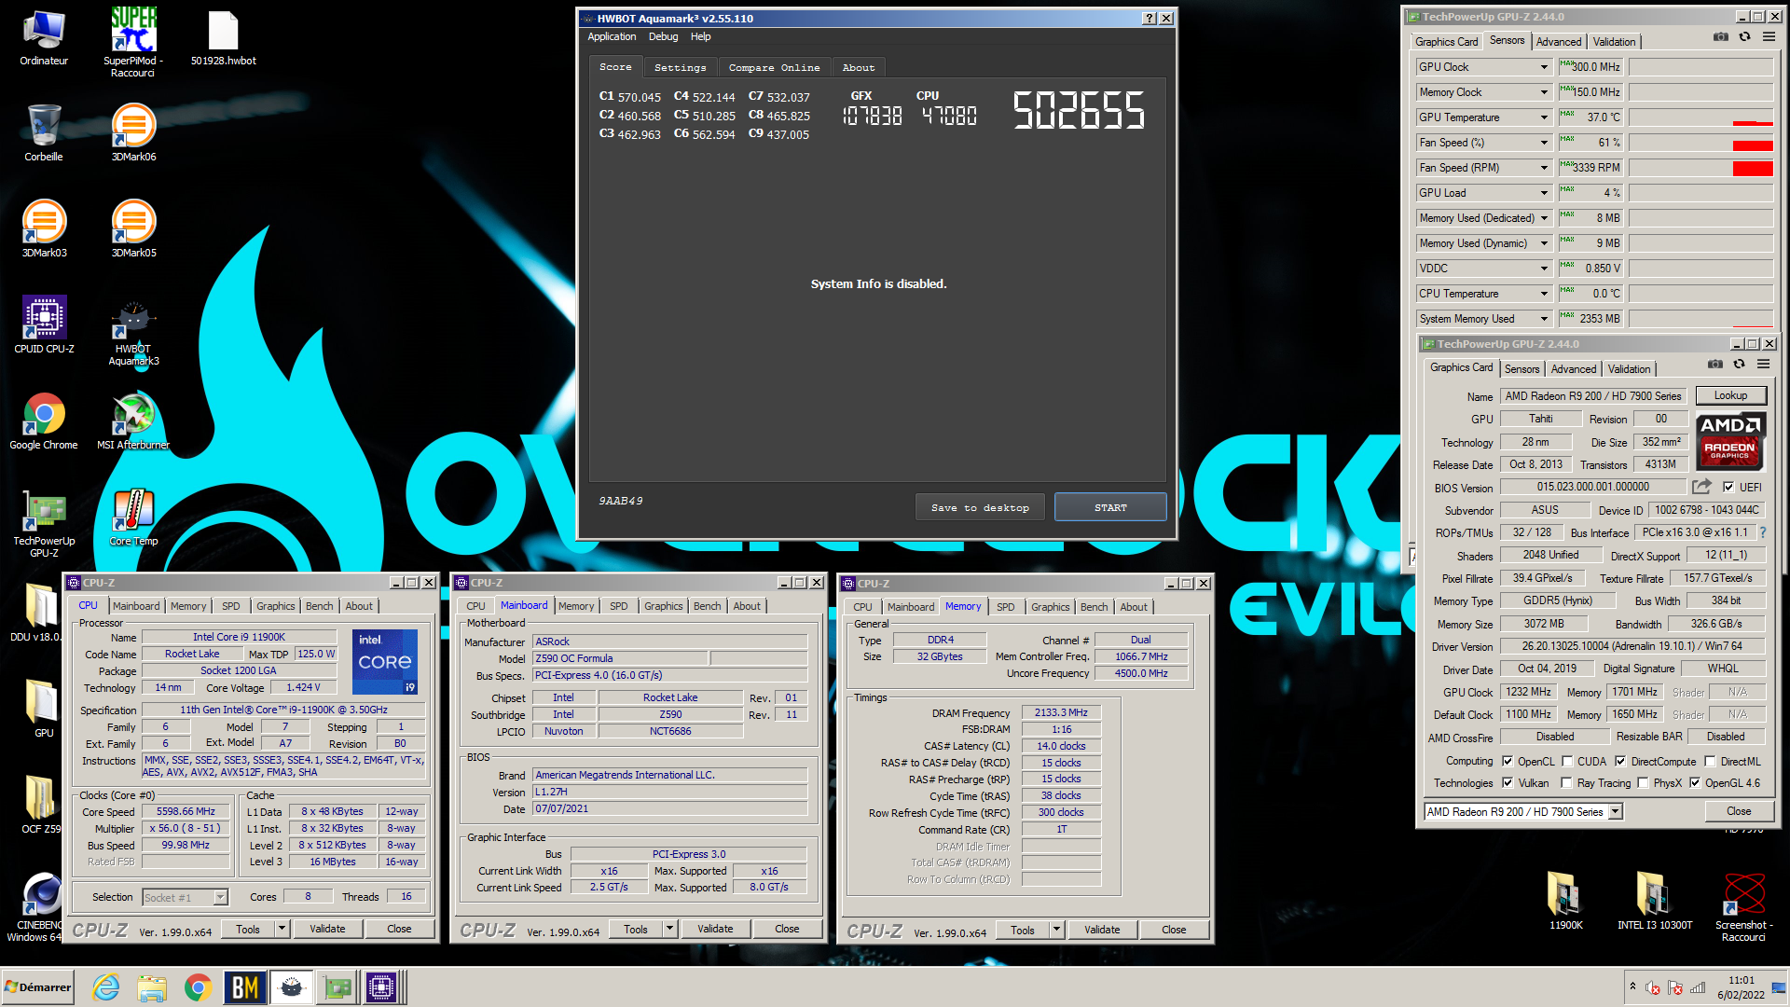Expand the Memory Clock sensor dropdown
This screenshot has width=1790, height=1007.
coord(1544,92)
